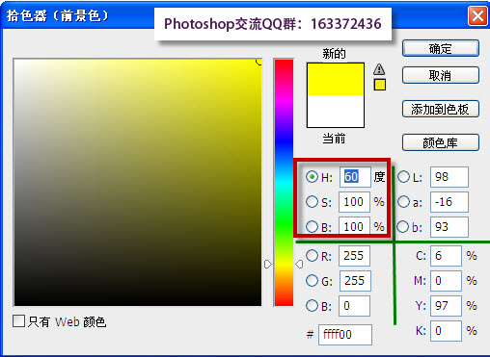Enable the 只有 Web 颜色 checkbox

click(x=18, y=320)
